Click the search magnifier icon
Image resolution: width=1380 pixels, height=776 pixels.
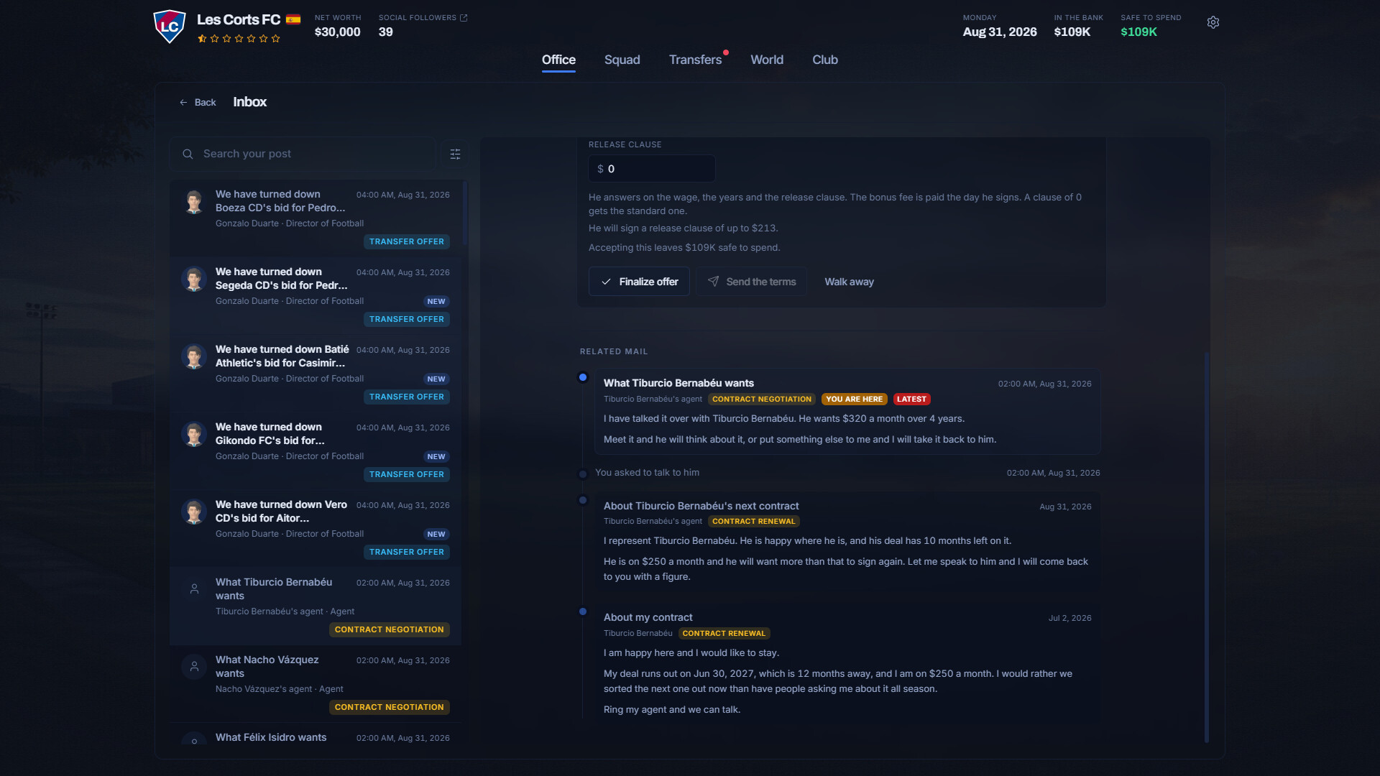pos(188,154)
